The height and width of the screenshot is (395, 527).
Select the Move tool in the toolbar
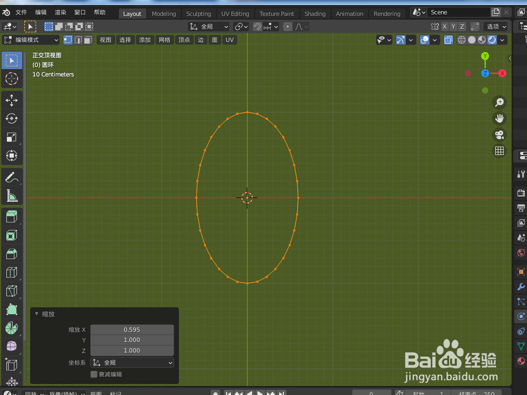click(x=12, y=100)
